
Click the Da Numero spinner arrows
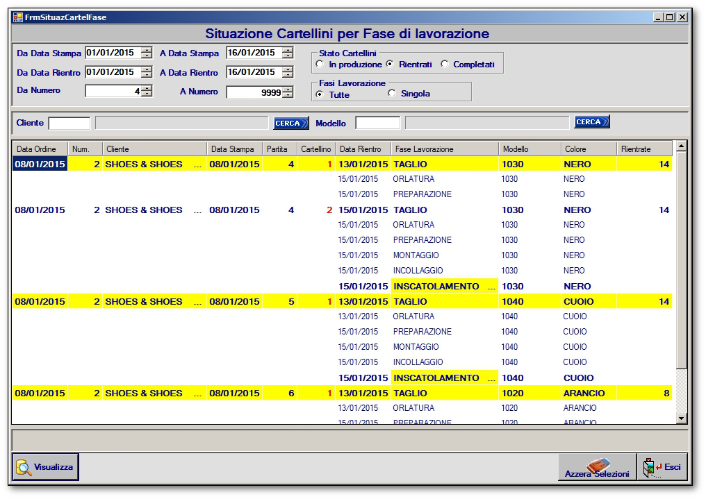147,91
